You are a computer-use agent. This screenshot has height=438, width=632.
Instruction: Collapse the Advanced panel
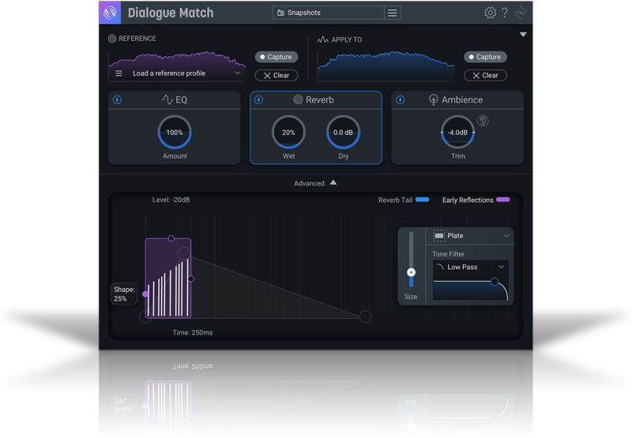(316, 183)
